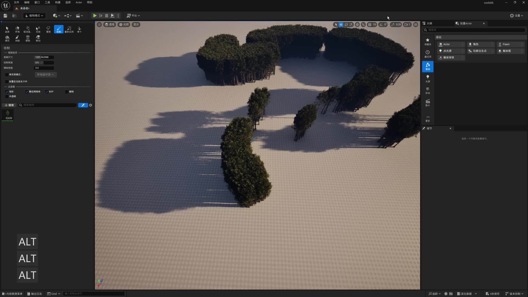Choose the Fill (填充) foliage tool
The width and height of the screenshot is (528, 297).
pyautogui.click(x=7, y=38)
